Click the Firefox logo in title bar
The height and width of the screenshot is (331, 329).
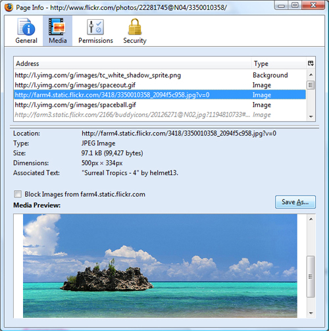[x=9, y=7]
